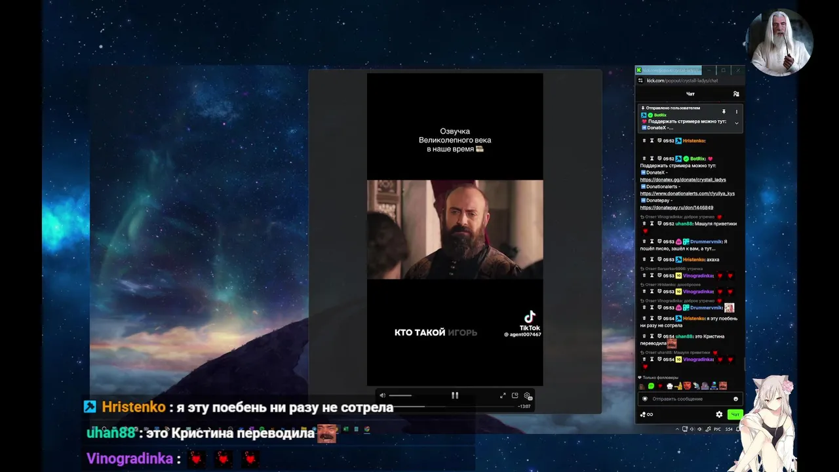Delete Drummervmik's "Я пошёл" message
Screen dimensions: 839x472
coord(644,242)
